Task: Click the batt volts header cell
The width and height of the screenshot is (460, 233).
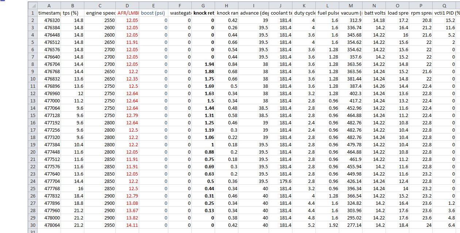Action: (374, 13)
